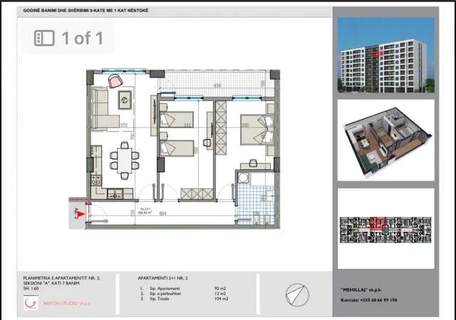The height and width of the screenshot is (320, 456).
Task: Click the dining table with chairs
Action: click(126, 162)
